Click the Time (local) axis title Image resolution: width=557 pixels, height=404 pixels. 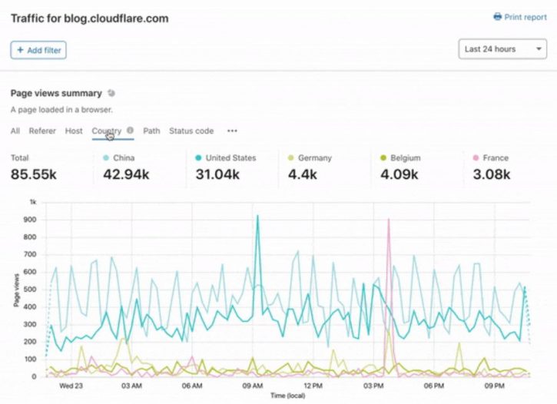(x=288, y=396)
